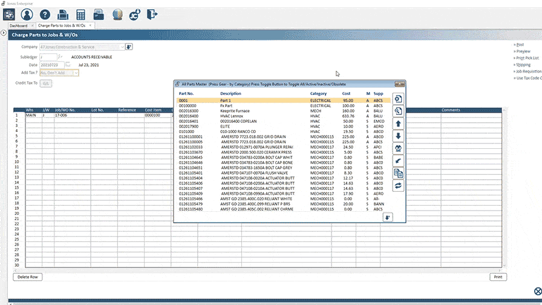
Task: Open the calculator tool
Action: point(80,15)
